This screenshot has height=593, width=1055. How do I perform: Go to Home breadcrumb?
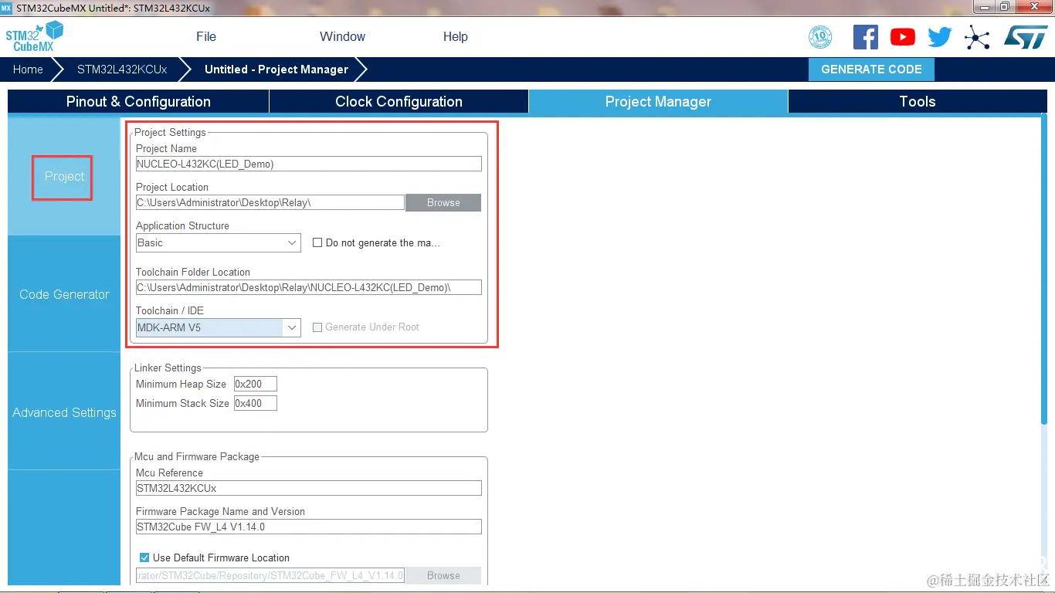(28, 69)
